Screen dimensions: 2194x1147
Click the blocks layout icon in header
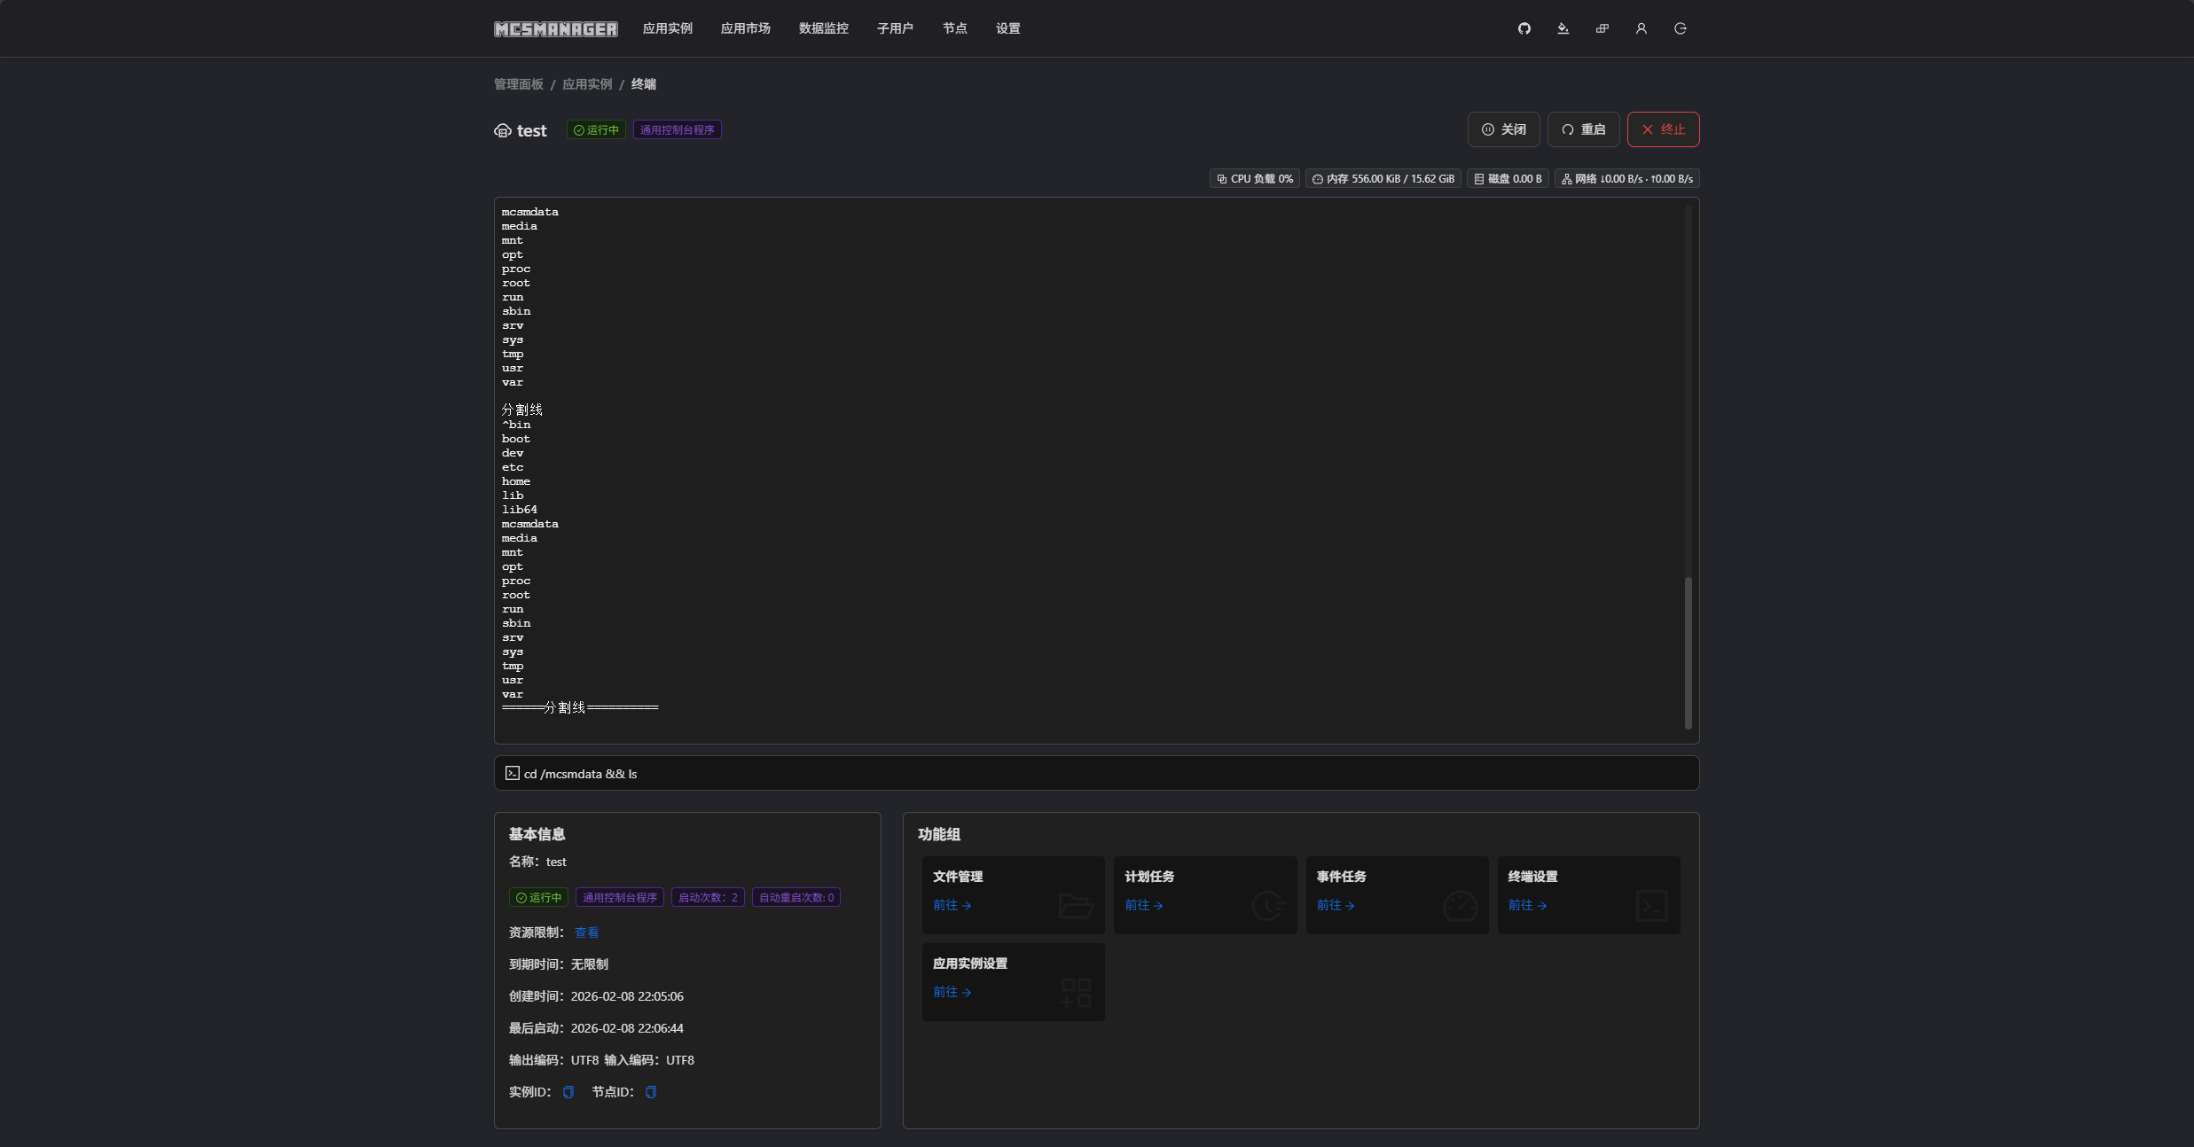click(1602, 28)
